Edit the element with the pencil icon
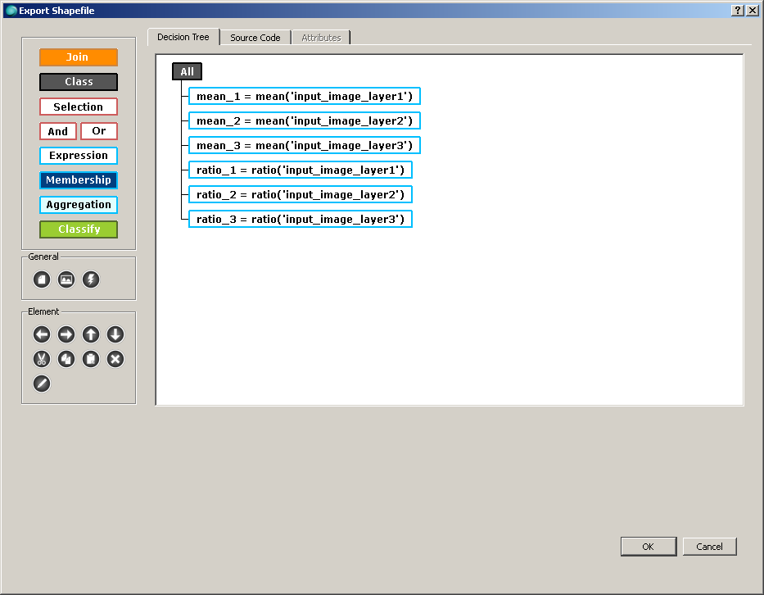The width and height of the screenshot is (764, 595). pos(41,384)
